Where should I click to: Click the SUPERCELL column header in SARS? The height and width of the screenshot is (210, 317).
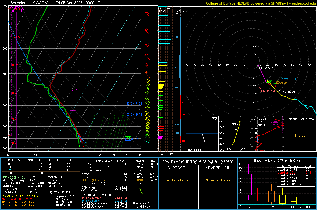tap(178, 168)
